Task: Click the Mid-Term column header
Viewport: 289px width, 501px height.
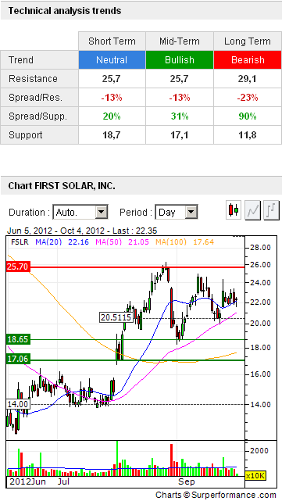Action: [180, 41]
